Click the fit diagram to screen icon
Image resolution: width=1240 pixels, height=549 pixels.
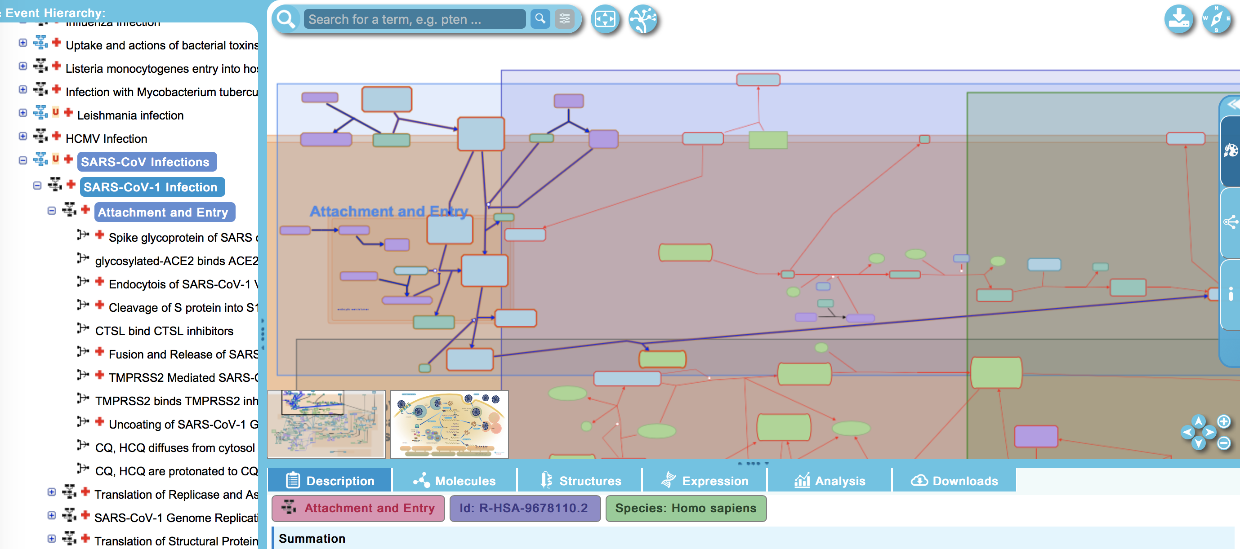coord(605,19)
